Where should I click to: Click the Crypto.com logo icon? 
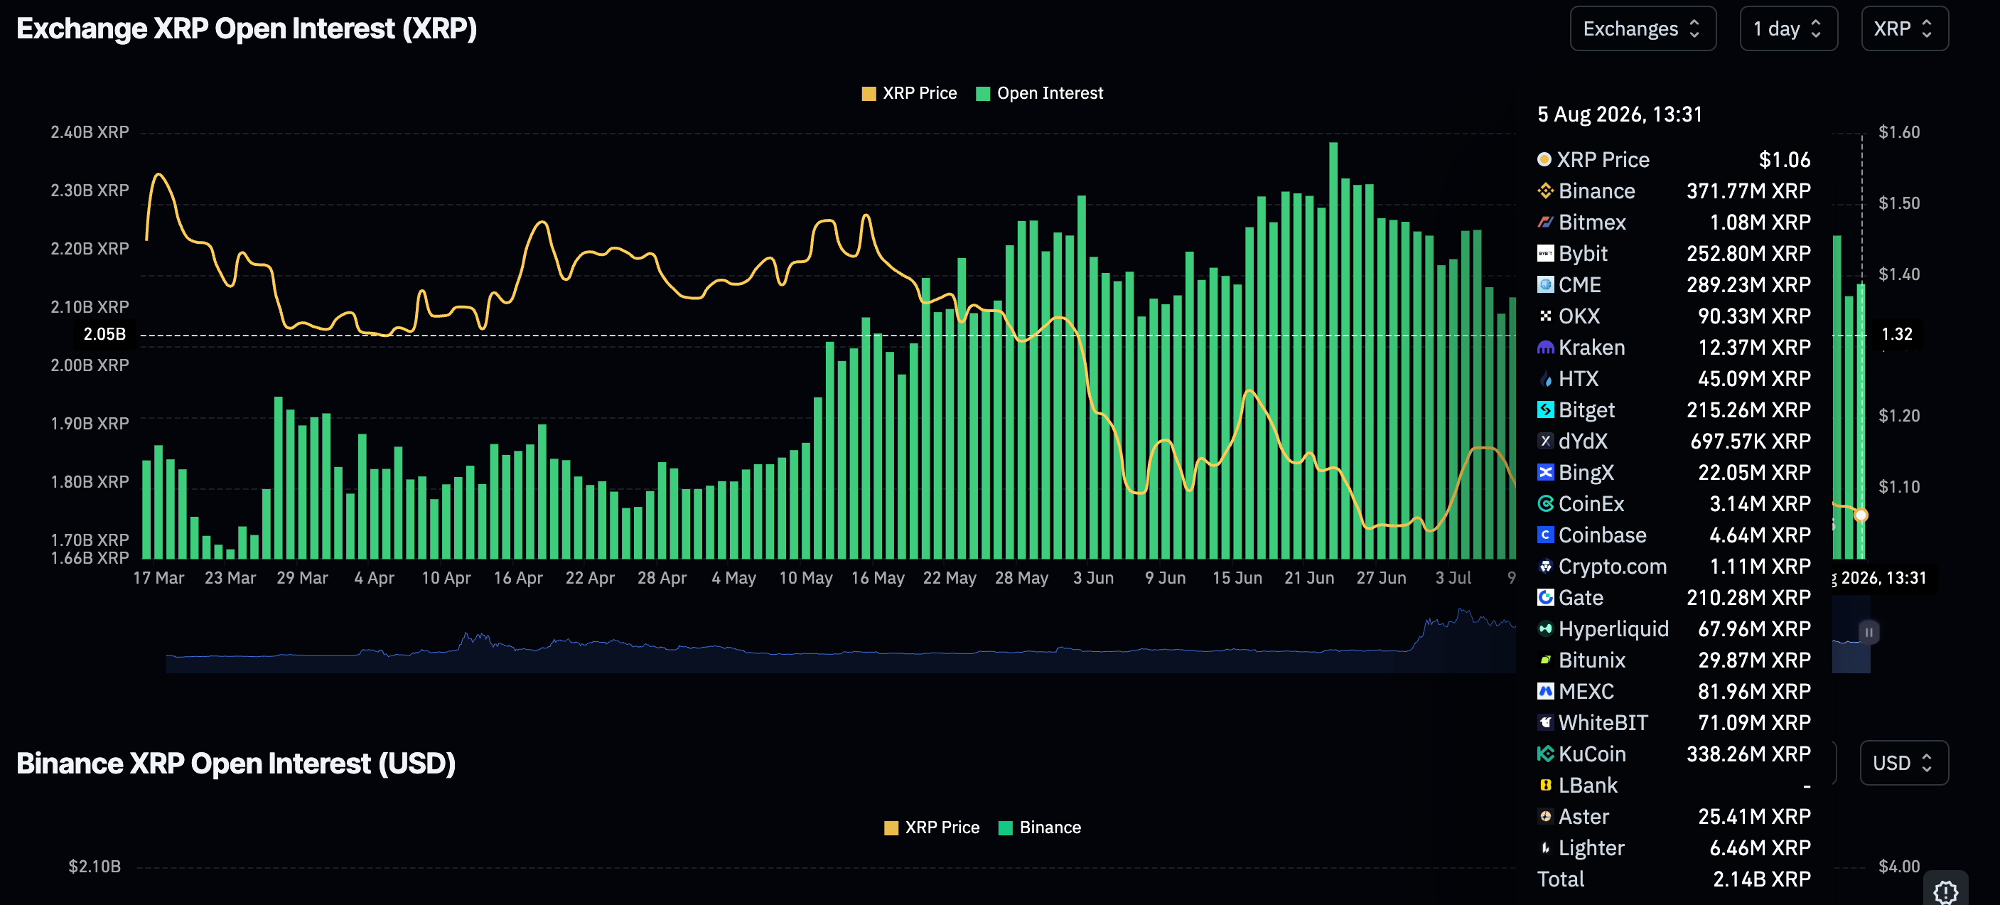click(x=1545, y=567)
